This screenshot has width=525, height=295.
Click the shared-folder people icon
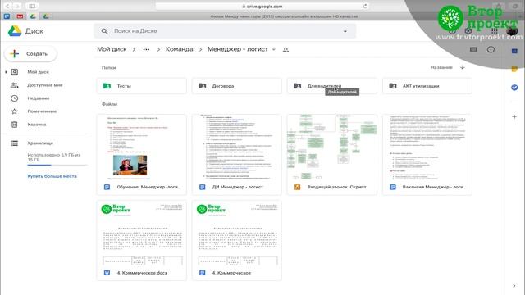point(285,50)
